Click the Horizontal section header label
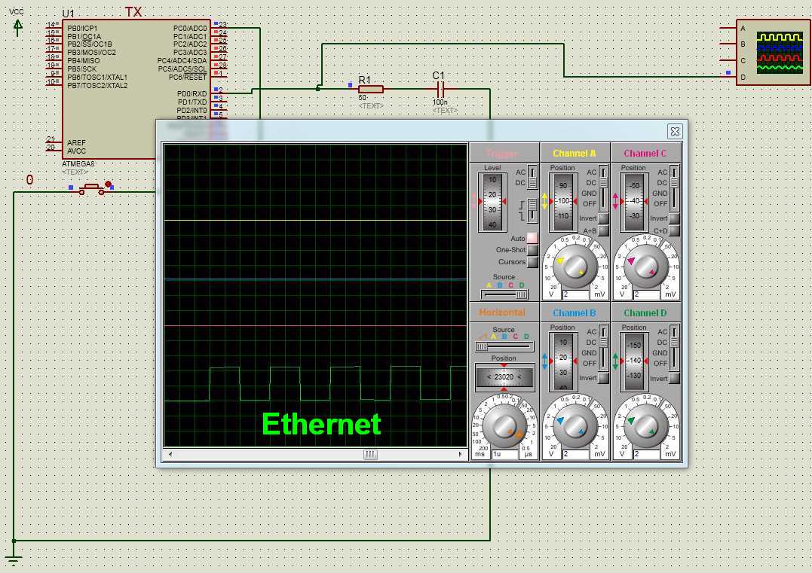The height and width of the screenshot is (573, 812). [x=502, y=312]
